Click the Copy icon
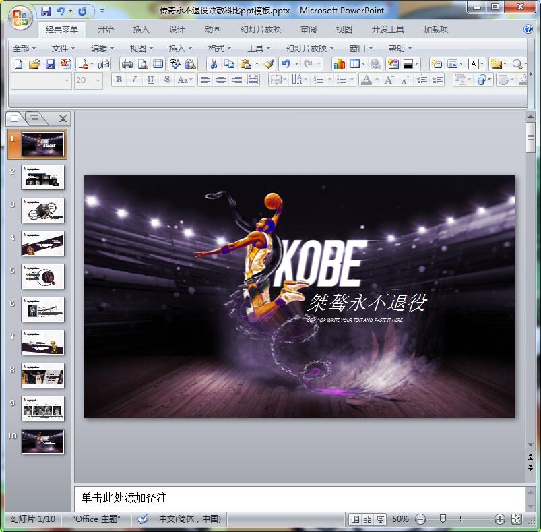The image size is (541, 532). pos(229,64)
